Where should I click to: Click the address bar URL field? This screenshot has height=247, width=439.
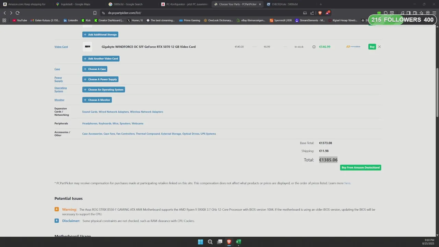click(x=202, y=13)
